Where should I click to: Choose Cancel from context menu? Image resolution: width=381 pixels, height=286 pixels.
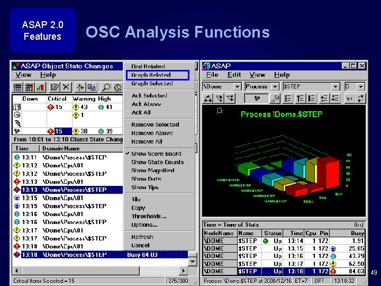pos(140,245)
